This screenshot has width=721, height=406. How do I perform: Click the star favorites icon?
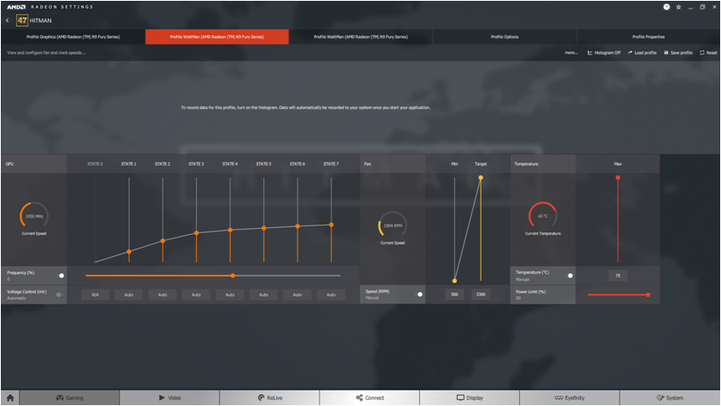click(x=678, y=7)
